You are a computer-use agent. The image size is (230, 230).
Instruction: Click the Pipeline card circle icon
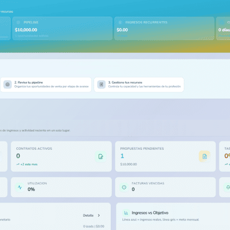click(x=18, y=22)
